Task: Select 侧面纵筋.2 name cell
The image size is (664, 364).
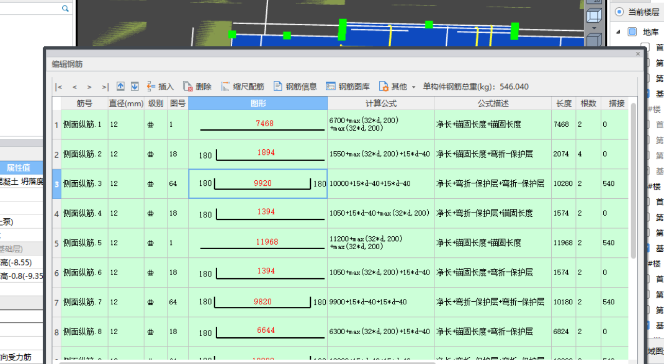Action: point(84,154)
